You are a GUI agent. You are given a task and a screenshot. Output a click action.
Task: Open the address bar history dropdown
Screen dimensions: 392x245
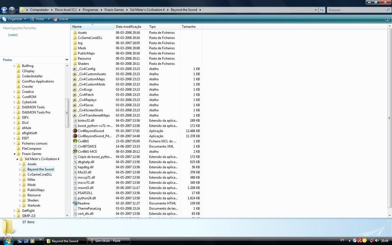(315, 10)
